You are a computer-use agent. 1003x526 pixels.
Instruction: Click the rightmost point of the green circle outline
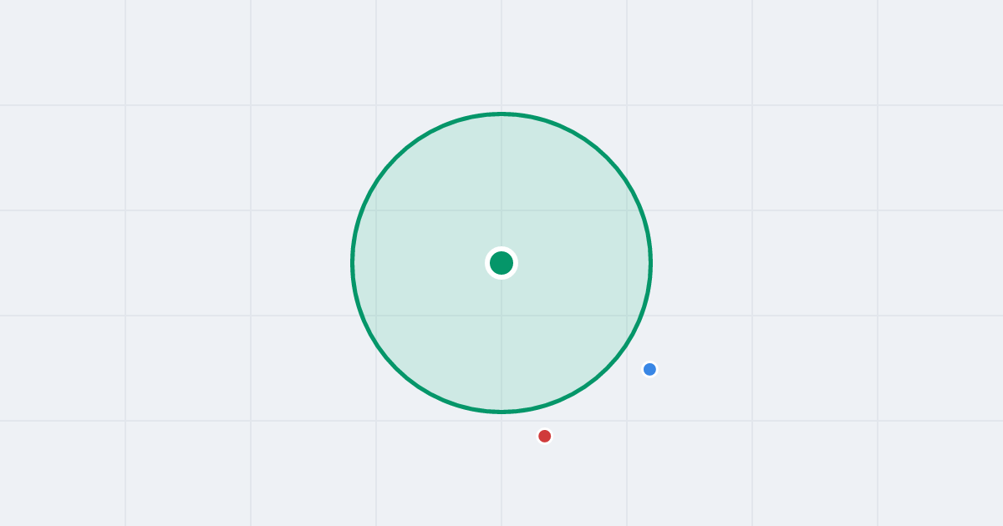[651, 263]
